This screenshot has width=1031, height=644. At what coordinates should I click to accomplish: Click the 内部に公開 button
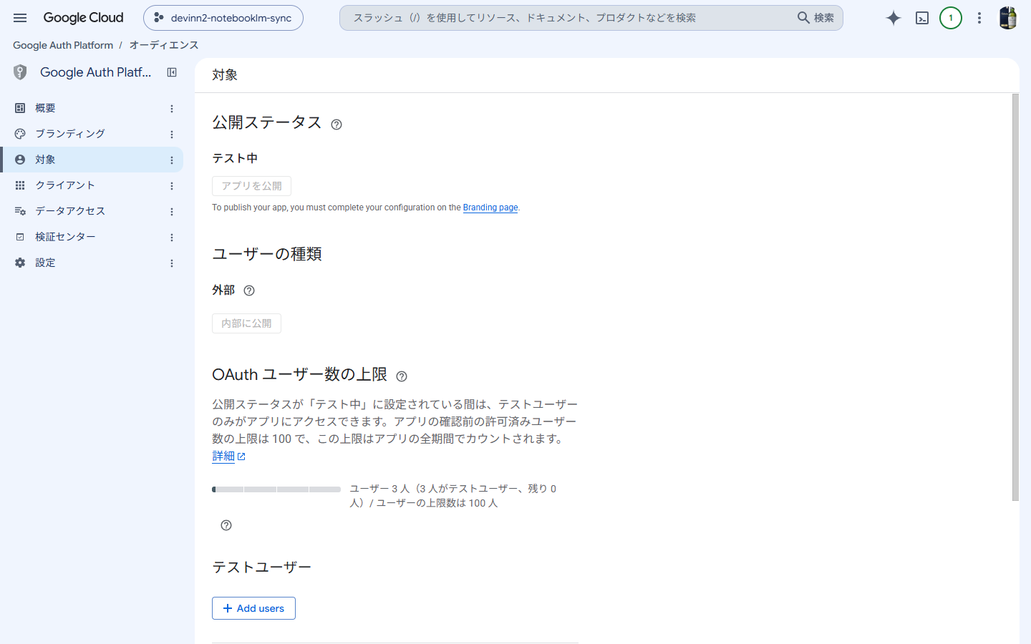click(x=246, y=323)
